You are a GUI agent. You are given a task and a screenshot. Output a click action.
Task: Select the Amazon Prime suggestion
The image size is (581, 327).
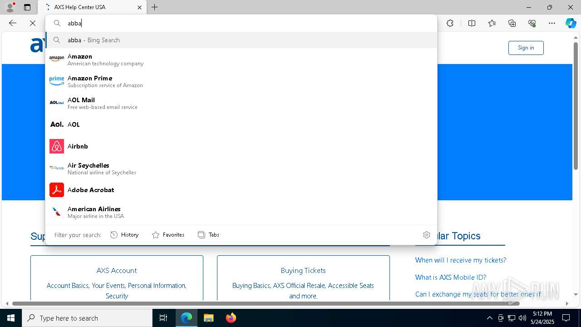pyautogui.click(x=241, y=81)
